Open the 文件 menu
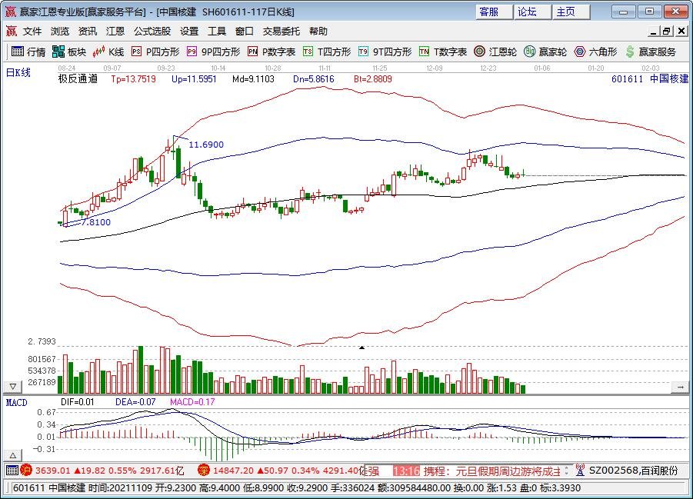The width and height of the screenshot is (693, 499). tap(32, 32)
